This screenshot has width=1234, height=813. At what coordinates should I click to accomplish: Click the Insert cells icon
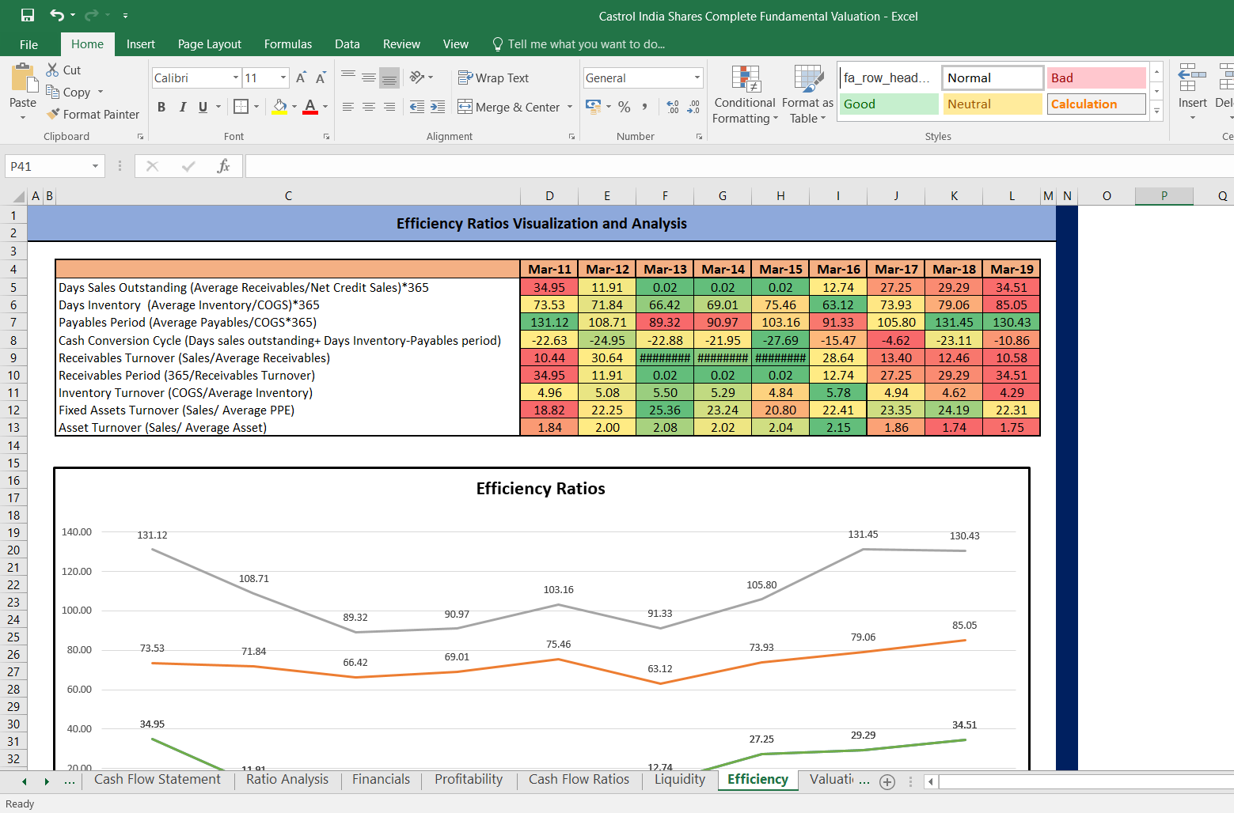tap(1192, 78)
